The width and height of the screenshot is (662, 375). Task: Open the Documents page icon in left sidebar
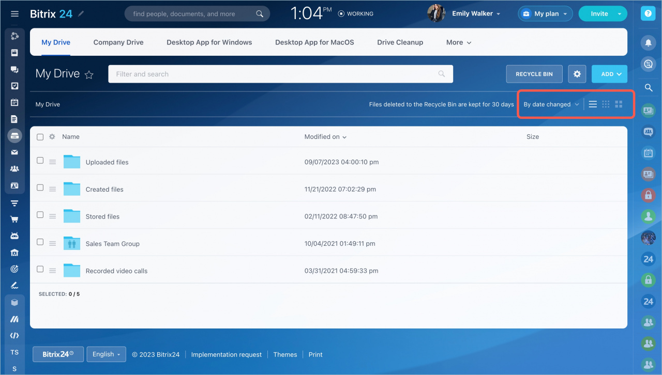[x=14, y=119]
